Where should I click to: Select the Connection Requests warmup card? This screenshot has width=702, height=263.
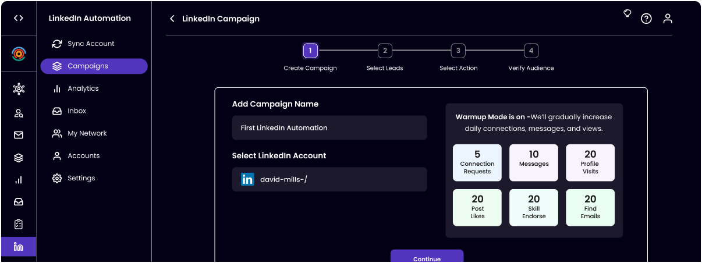(x=477, y=163)
